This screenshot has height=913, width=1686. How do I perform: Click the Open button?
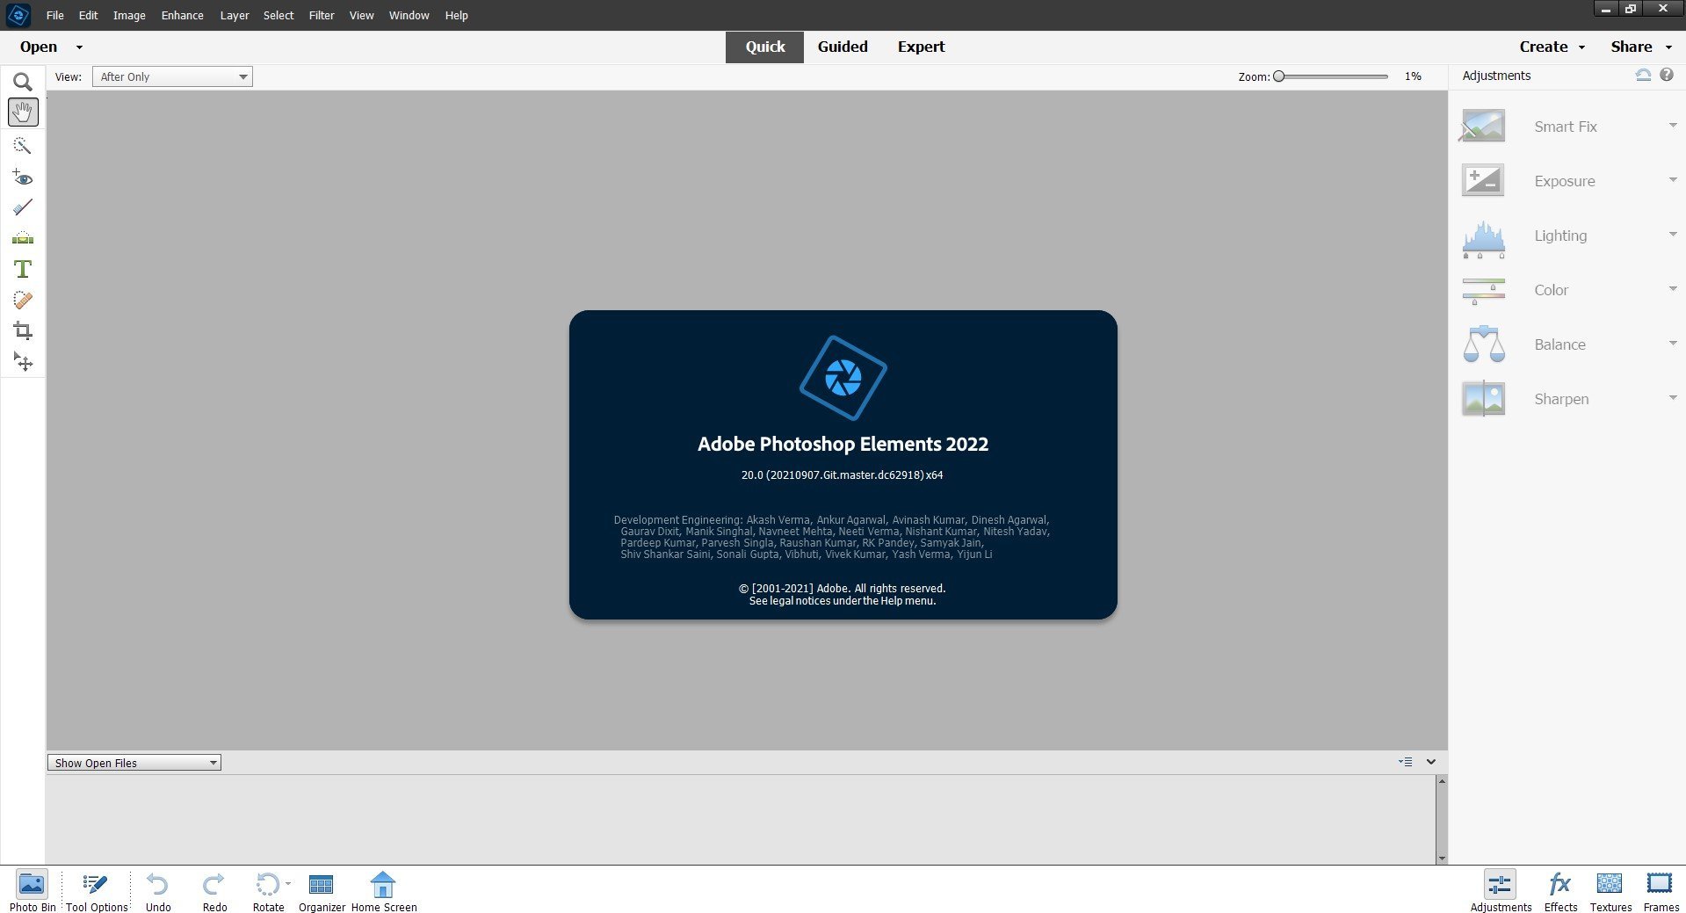pyautogui.click(x=39, y=47)
